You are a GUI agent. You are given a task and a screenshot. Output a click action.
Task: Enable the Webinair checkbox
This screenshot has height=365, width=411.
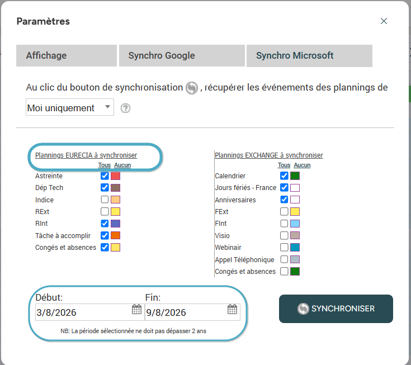(x=284, y=247)
